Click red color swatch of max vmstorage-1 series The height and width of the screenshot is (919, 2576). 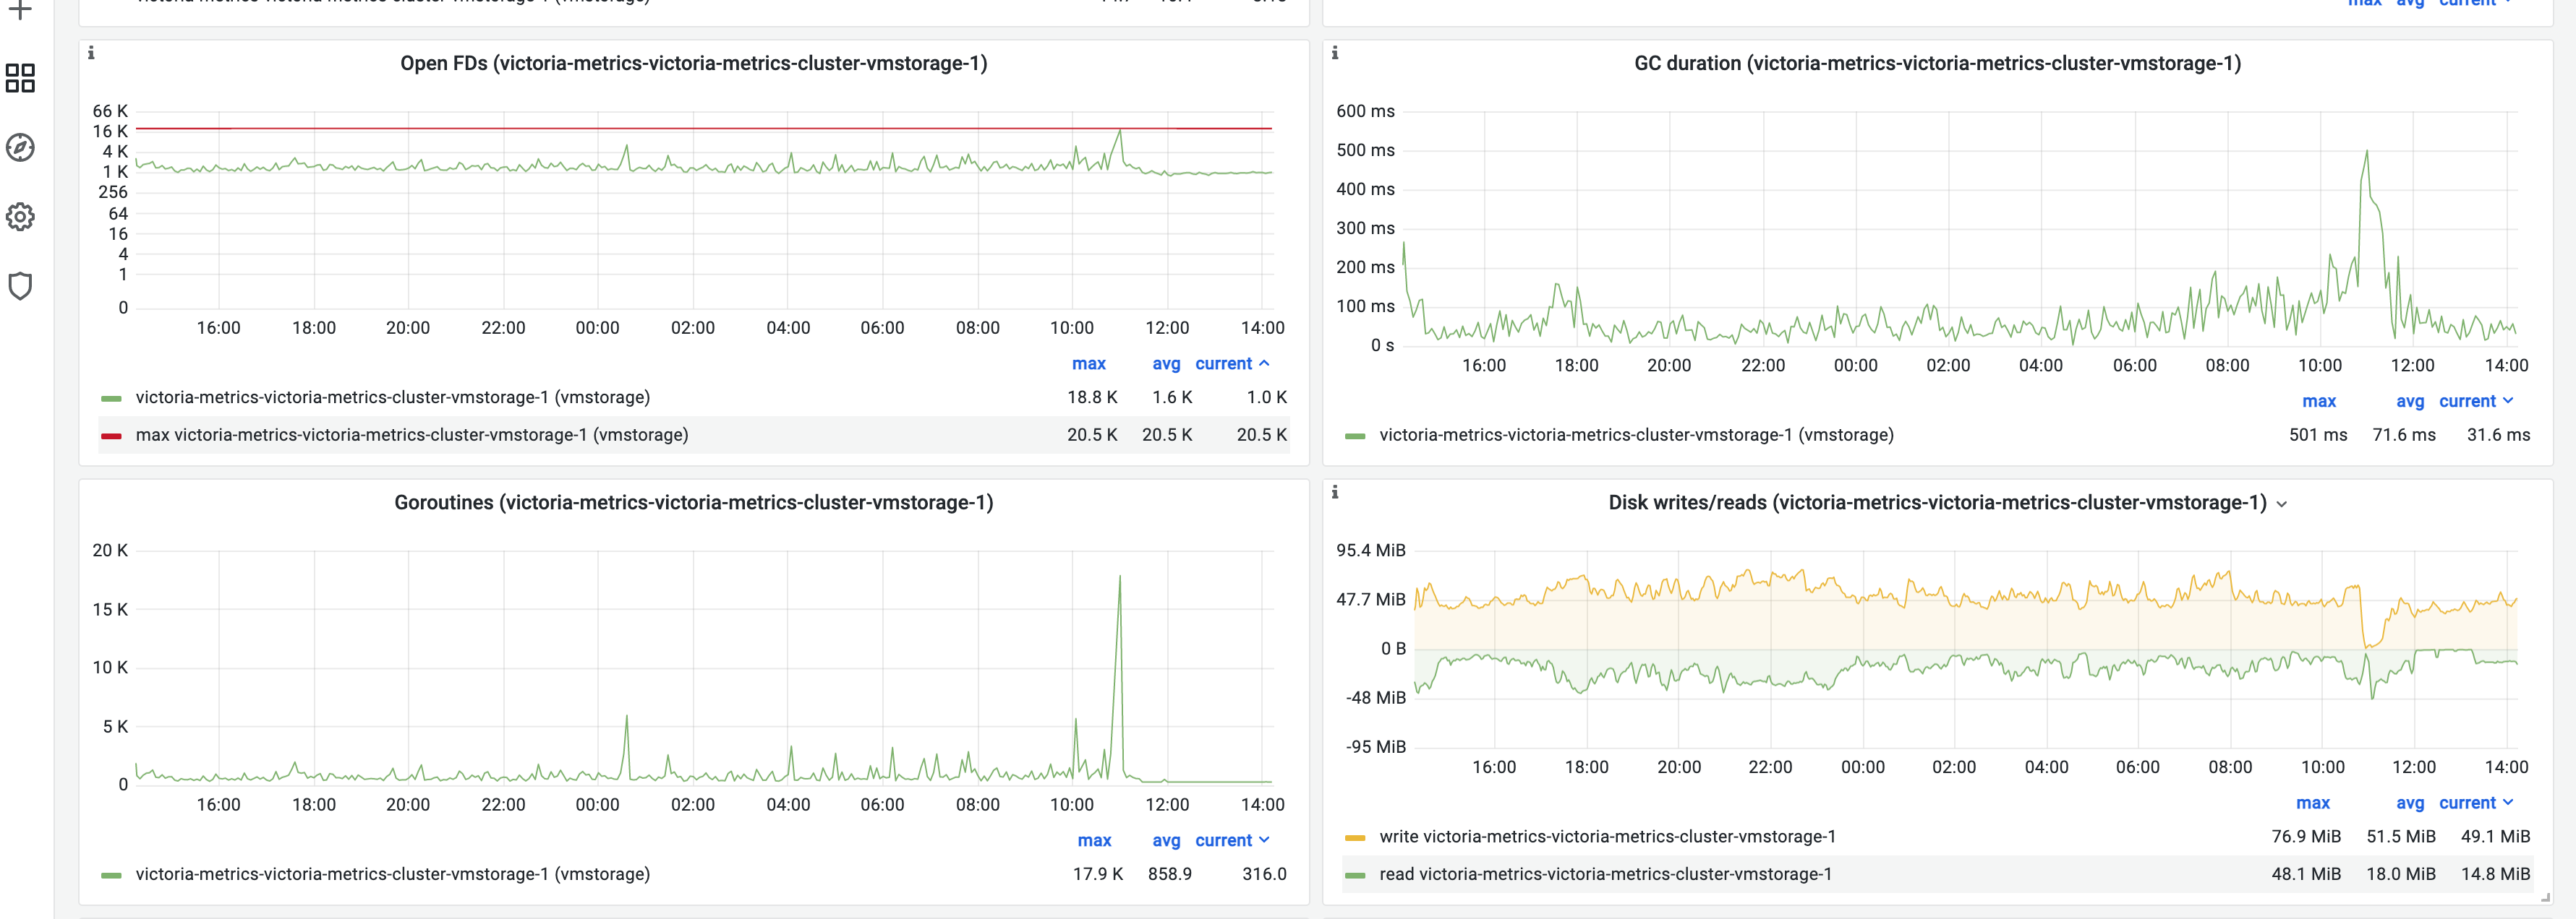(111, 436)
